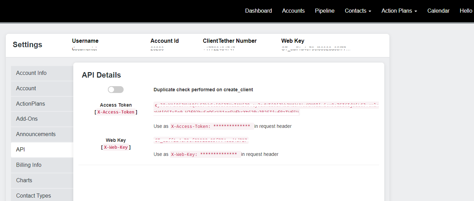The width and height of the screenshot is (474, 201).
Task: View the Pipeline section
Action: point(324,11)
